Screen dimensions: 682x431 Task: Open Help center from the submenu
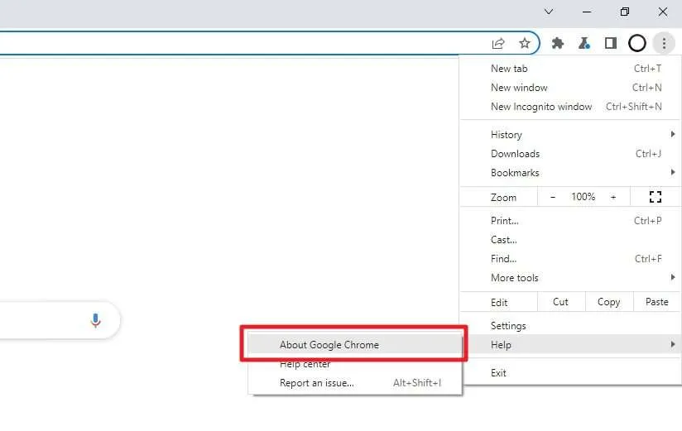(355, 364)
